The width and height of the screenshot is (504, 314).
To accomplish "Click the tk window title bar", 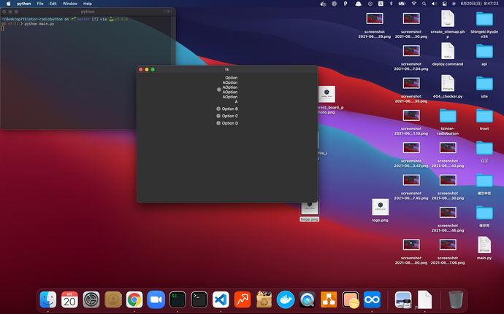I will click(x=227, y=69).
